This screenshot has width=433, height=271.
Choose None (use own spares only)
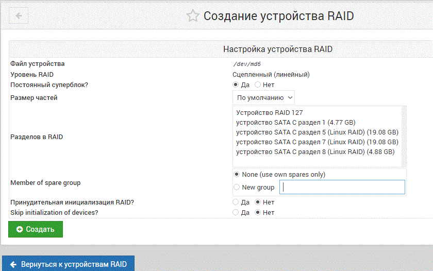point(237,175)
